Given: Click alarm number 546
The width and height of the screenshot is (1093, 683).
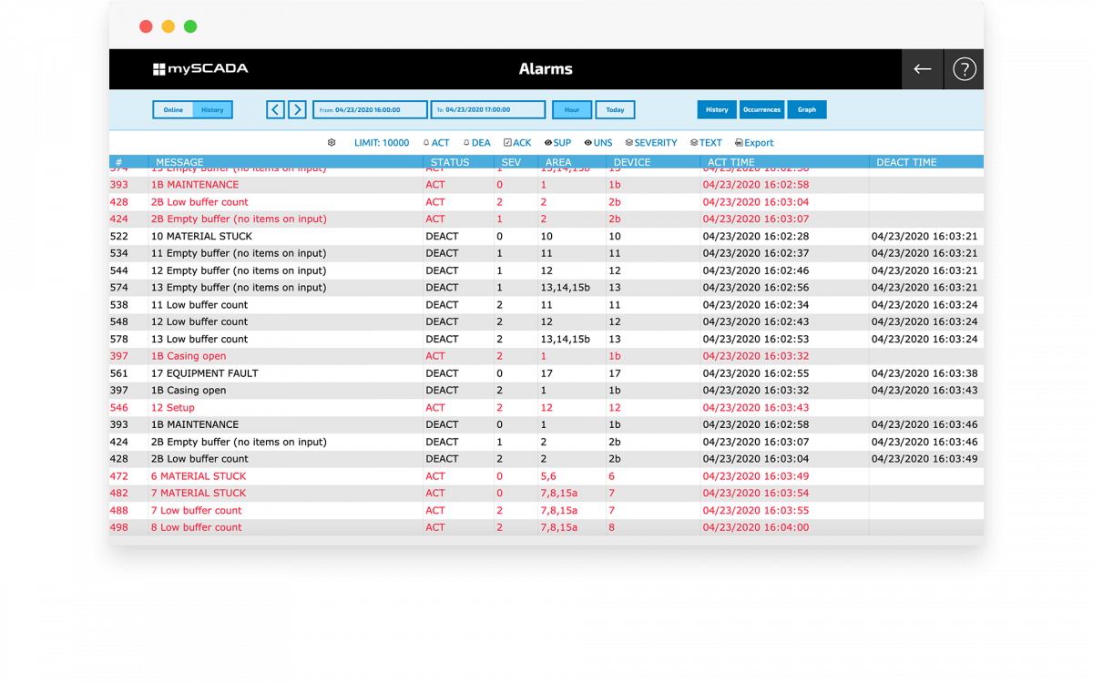Looking at the screenshot, I should tap(119, 408).
